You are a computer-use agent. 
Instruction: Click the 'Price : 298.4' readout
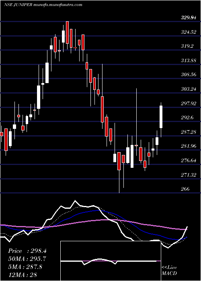click(27, 251)
